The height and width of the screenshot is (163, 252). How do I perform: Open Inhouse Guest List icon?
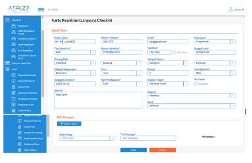click(7, 63)
